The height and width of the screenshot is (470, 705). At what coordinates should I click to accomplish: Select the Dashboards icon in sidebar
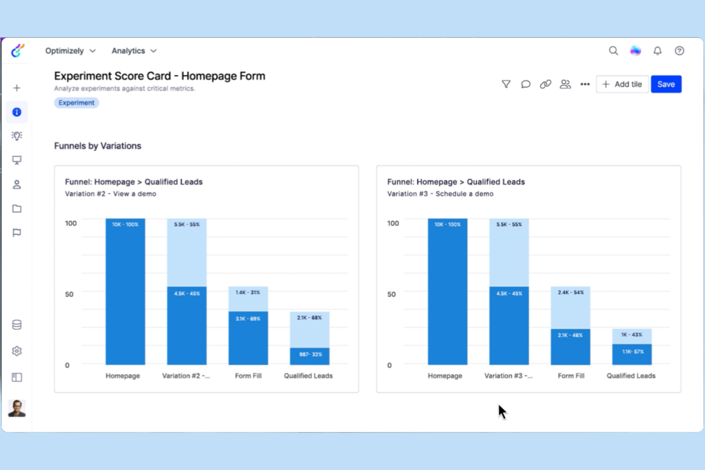point(17,112)
